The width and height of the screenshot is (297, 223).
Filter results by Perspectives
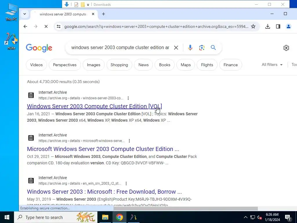(x=65, y=65)
